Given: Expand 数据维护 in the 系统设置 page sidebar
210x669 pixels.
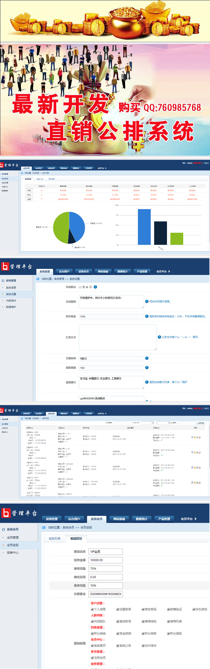Looking at the screenshot, I should [11, 307].
